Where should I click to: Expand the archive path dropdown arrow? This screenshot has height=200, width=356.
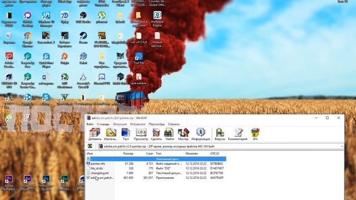pos(342,147)
